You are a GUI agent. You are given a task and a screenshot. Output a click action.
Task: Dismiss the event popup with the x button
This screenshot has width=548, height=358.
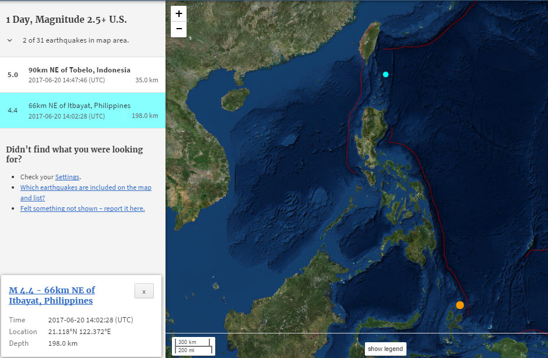pos(144,290)
